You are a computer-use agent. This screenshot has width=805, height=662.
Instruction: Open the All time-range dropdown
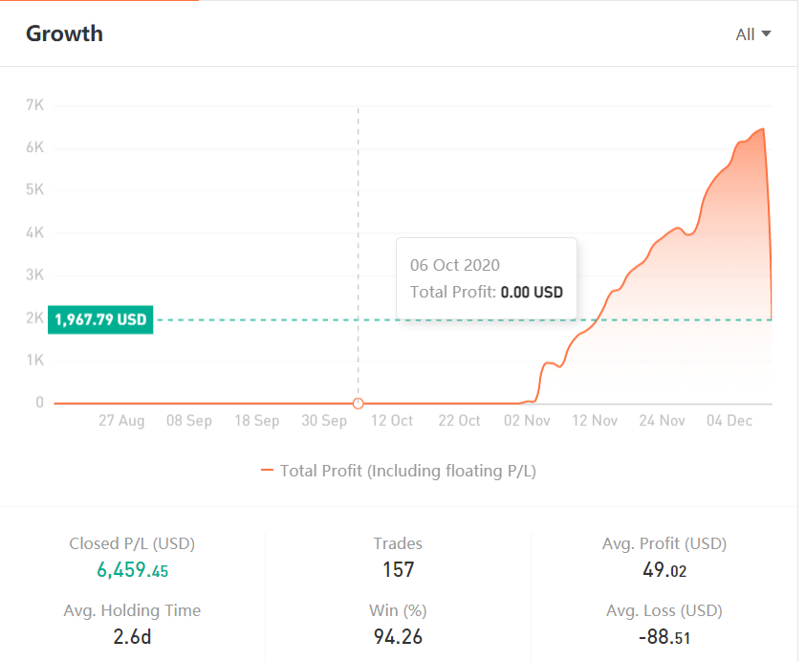(752, 34)
